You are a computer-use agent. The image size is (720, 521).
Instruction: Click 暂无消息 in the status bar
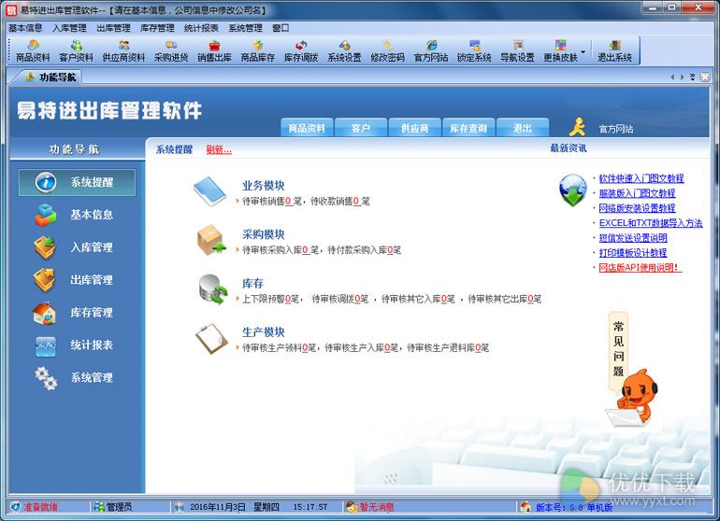point(377,507)
